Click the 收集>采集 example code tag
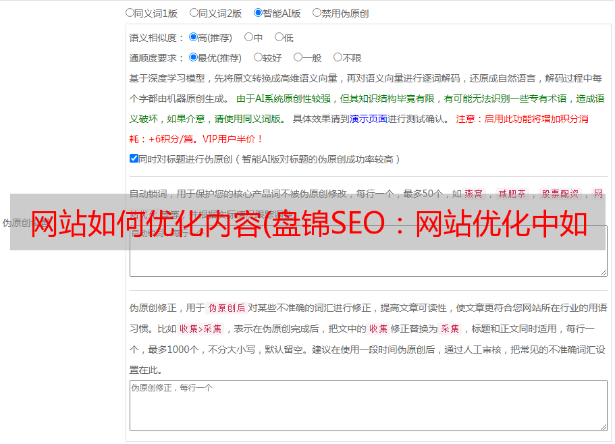Image resolution: width=615 pixels, height=444 pixels. [x=200, y=329]
